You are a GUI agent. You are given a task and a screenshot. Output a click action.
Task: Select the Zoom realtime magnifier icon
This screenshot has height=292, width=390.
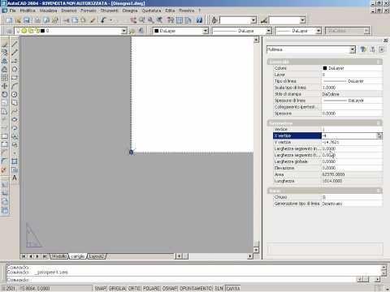[x=142, y=20]
